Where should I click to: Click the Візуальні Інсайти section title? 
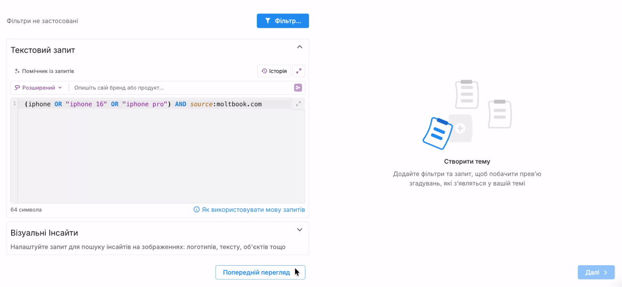44,233
